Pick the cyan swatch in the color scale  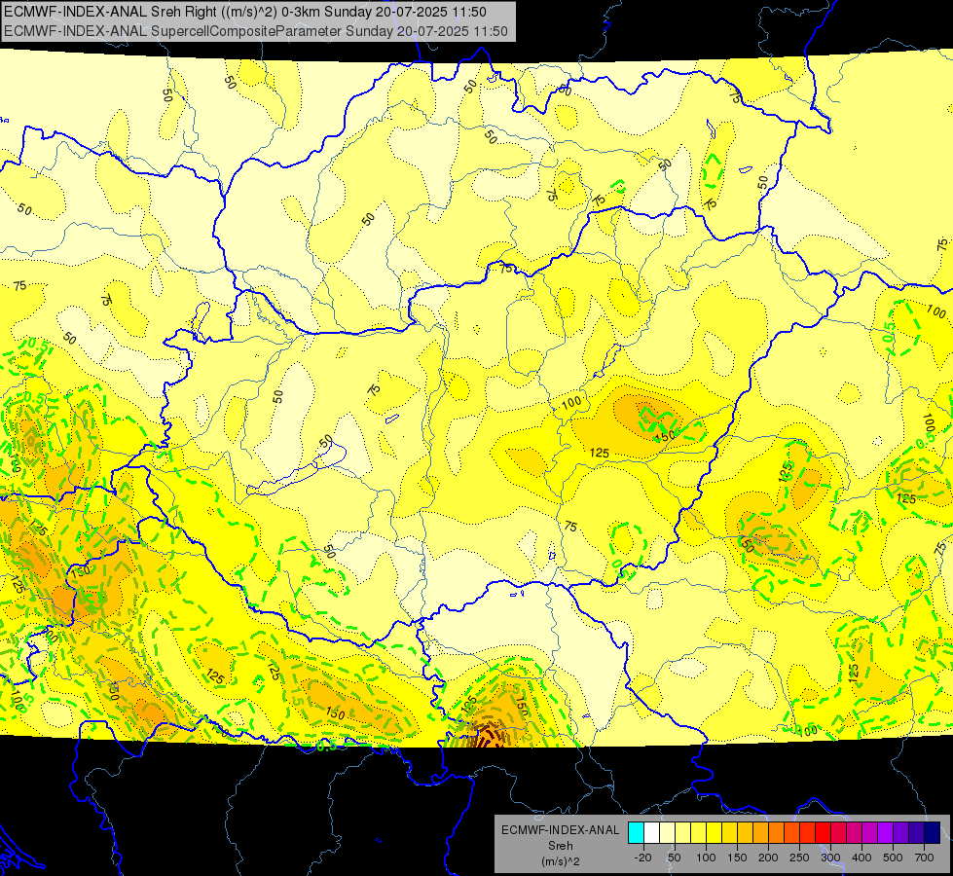point(637,832)
